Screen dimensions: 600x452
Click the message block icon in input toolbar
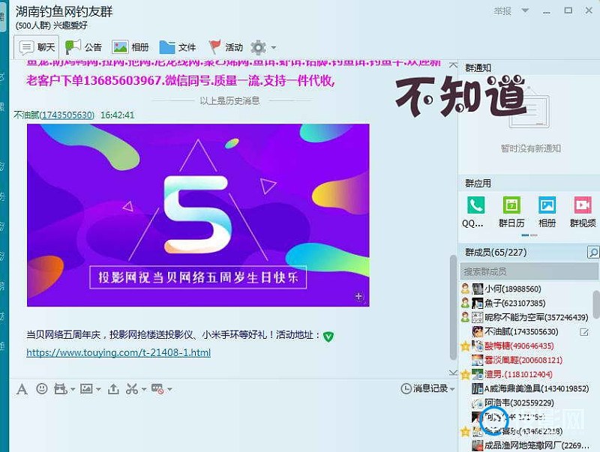tap(157, 389)
